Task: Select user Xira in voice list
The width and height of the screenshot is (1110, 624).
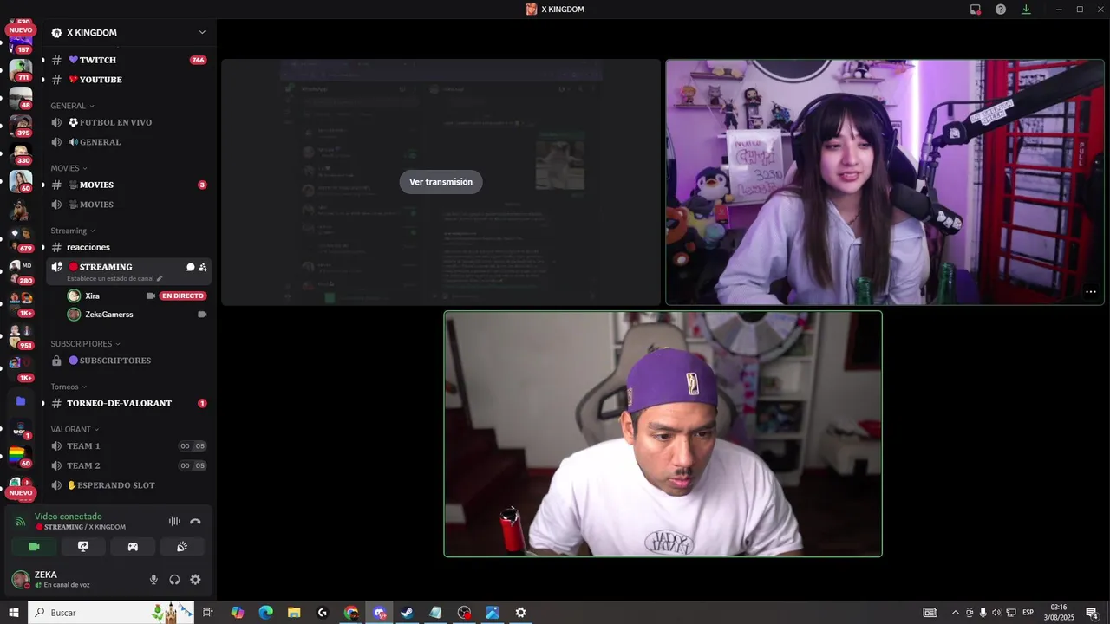Action: 137,296
